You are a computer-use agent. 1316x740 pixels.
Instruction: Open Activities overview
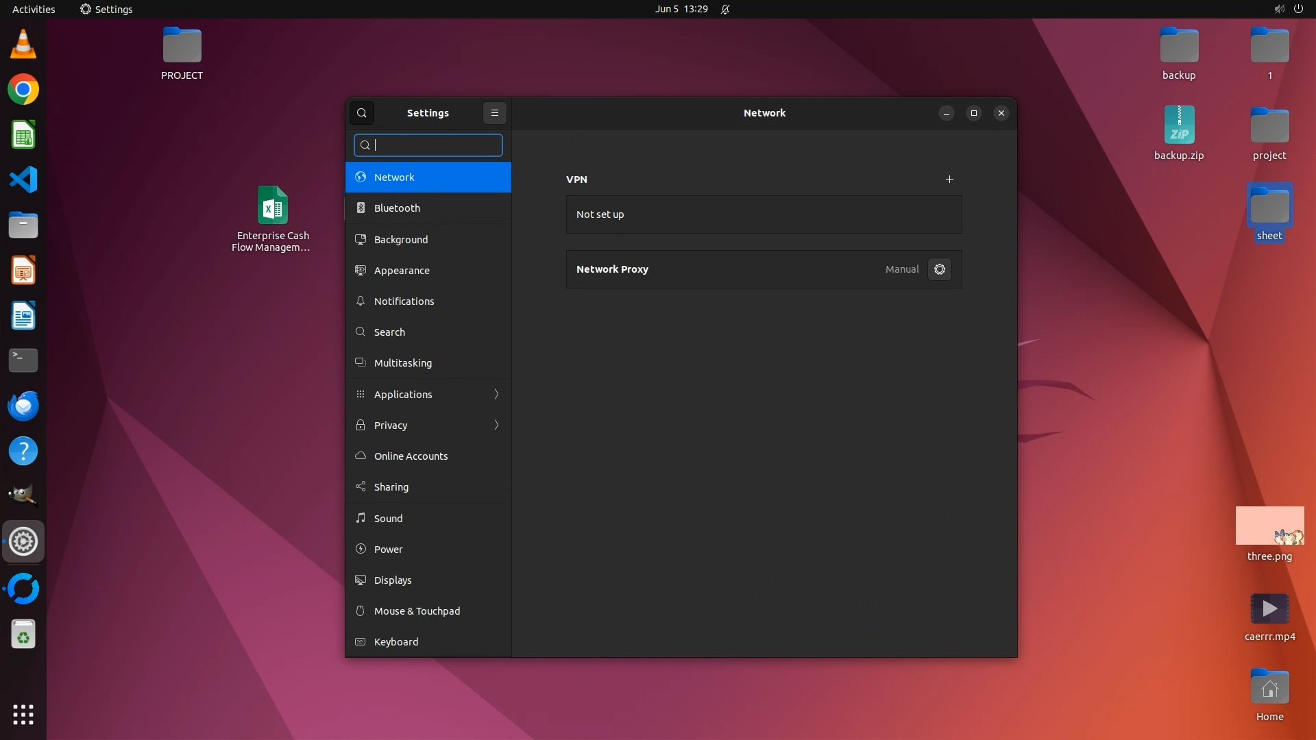point(34,9)
